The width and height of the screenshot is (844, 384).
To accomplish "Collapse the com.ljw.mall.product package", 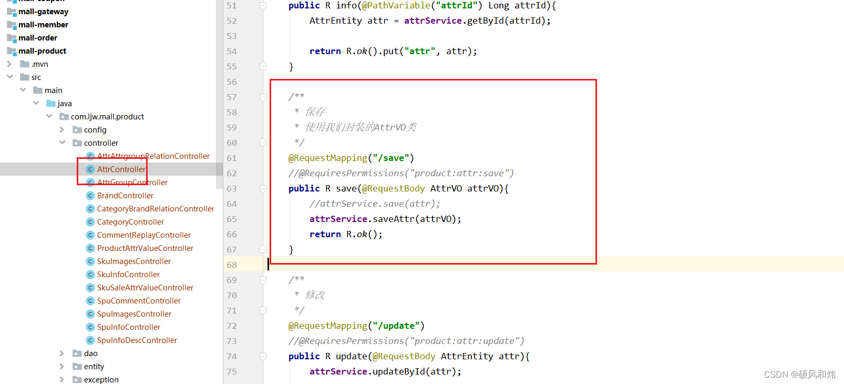I will [49, 116].
